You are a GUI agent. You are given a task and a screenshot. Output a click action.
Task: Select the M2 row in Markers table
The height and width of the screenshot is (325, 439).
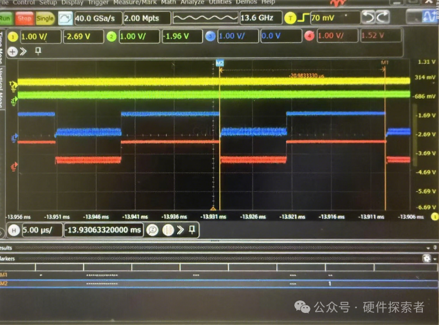[219, 284]
